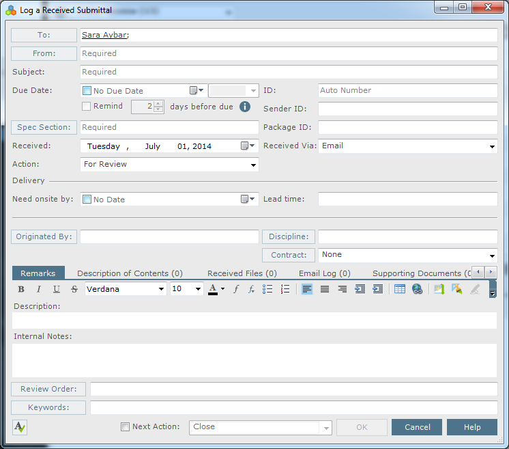Run spell check icon at bottom left
Screen dimensions: 509x449
(x=20, y=427)
